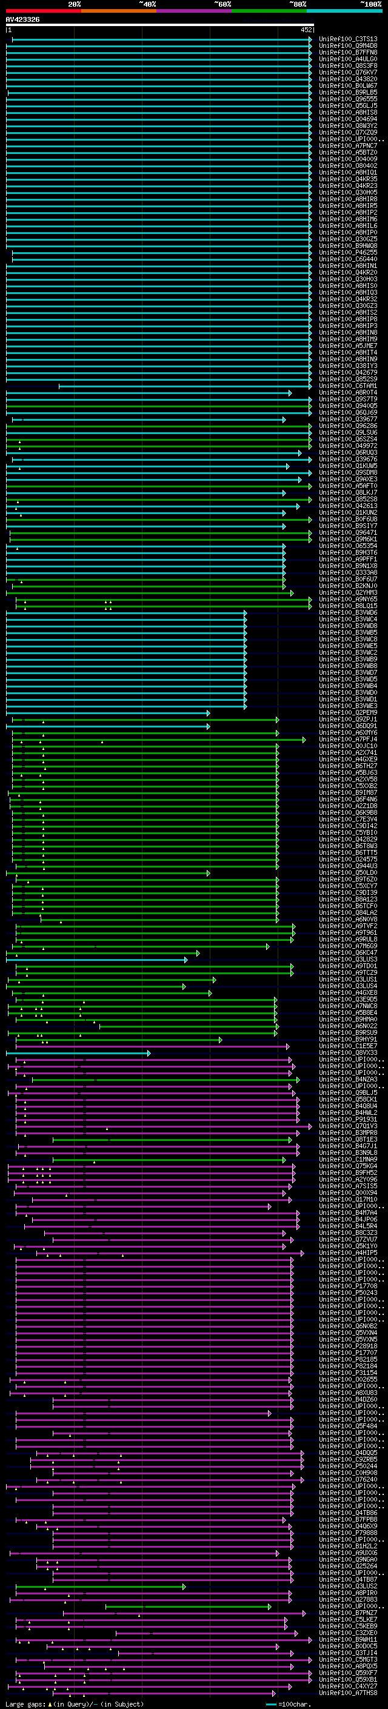Select the label UniRef100_Q9BLJ5

[x=348, y=1092]
